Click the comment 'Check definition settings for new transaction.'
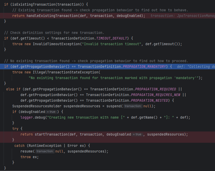This screenshot has height=171, width=215. [x=54, y=33]
